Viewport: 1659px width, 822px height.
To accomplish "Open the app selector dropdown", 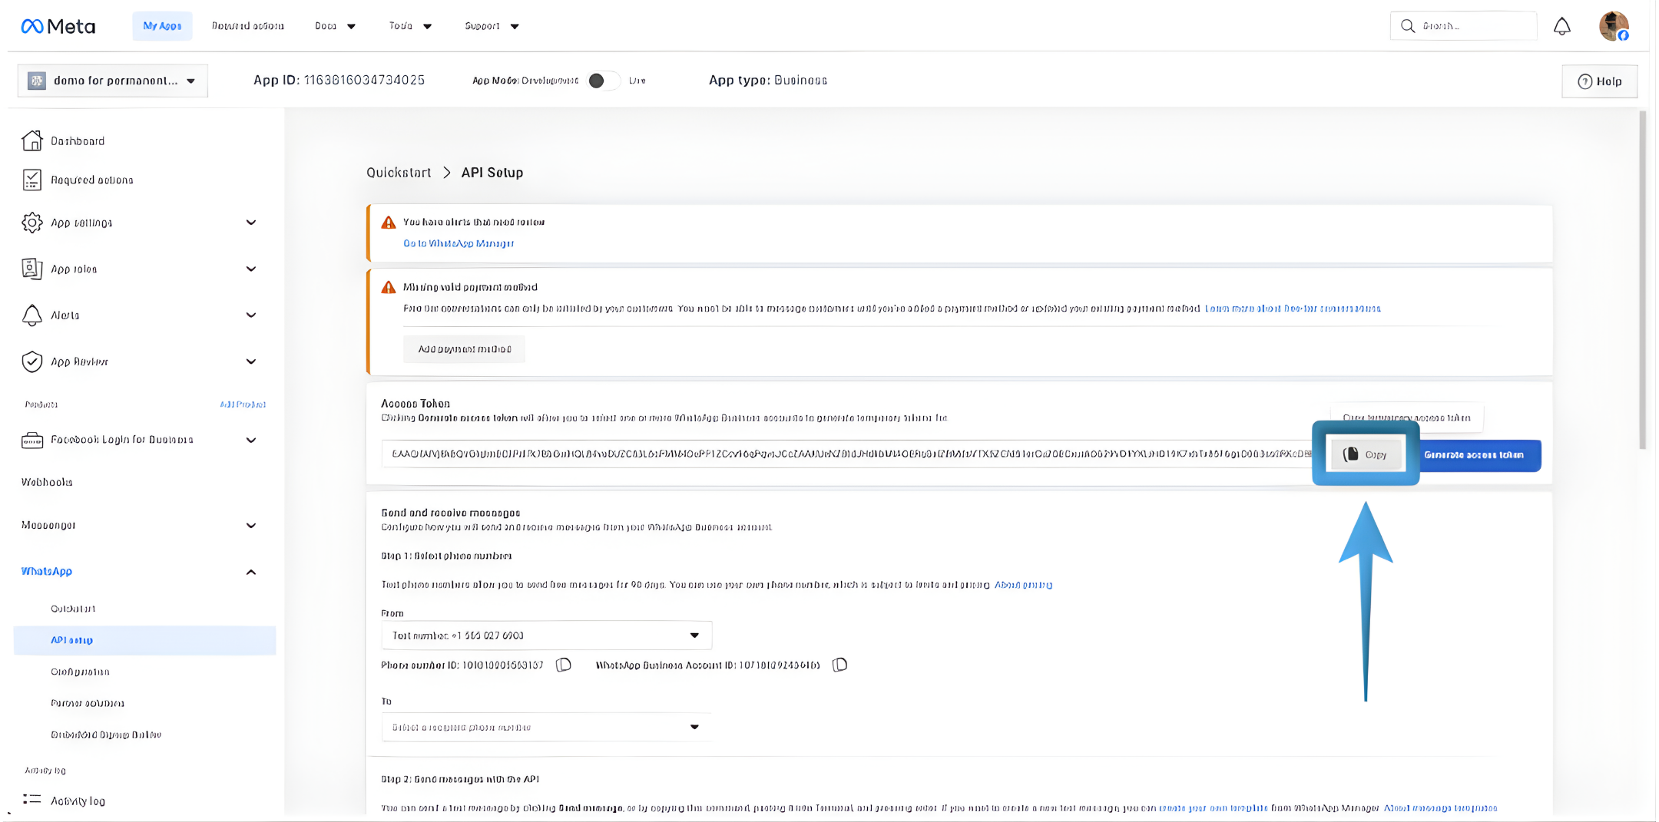I will point(113,81).
